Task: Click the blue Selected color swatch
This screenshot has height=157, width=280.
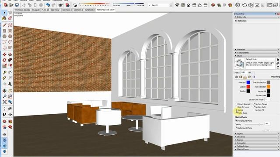Action: point(248,82)
